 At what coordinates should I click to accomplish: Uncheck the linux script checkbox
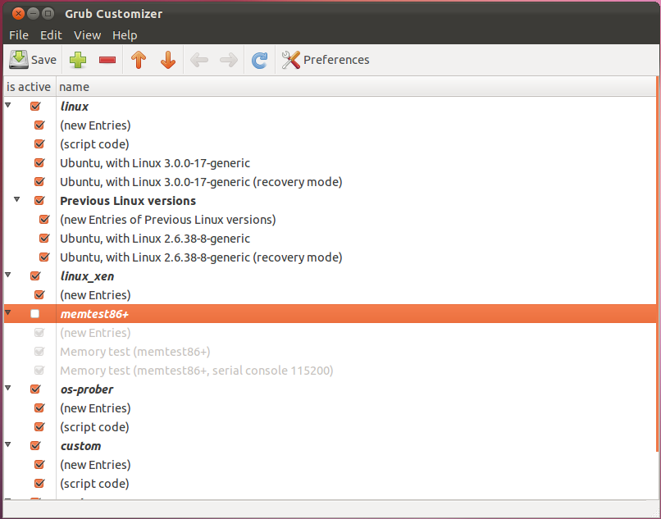[35, 106]
